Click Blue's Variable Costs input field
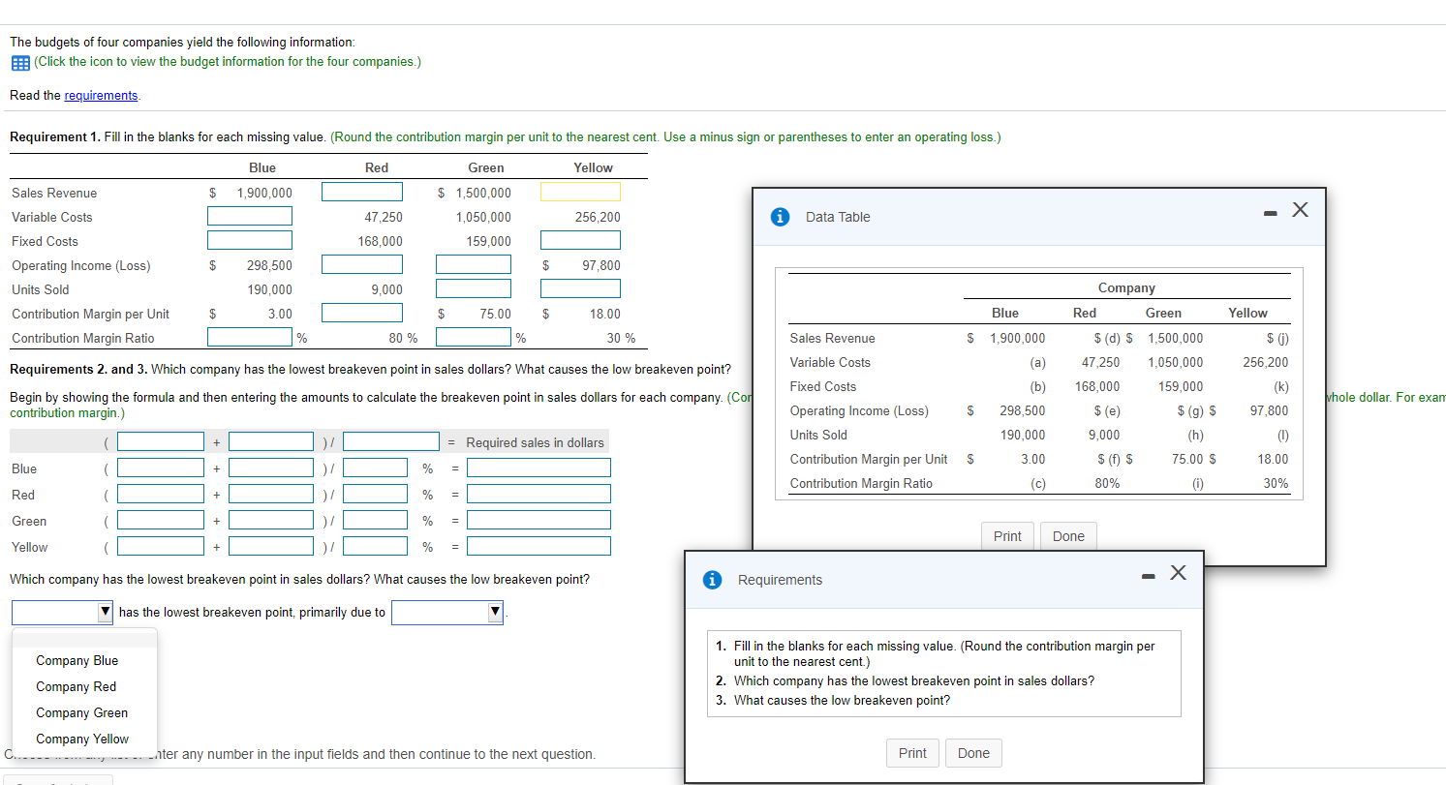The width and height of the screenshot is (1446, 785). coord(249,215)
